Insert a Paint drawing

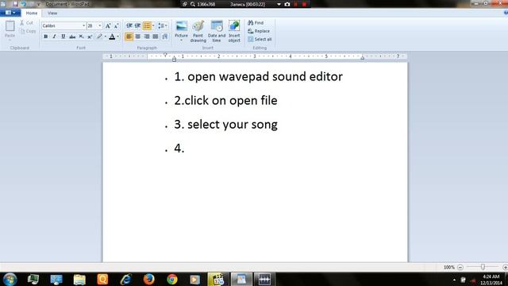coord(198,31)
